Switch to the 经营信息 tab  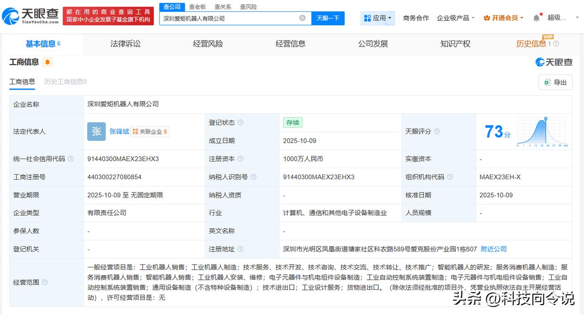tap(291, 44)
